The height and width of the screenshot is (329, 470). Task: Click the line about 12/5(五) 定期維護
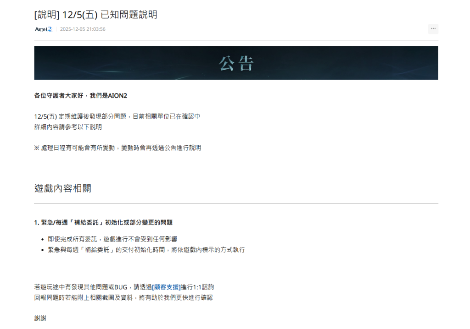(117, 116)
